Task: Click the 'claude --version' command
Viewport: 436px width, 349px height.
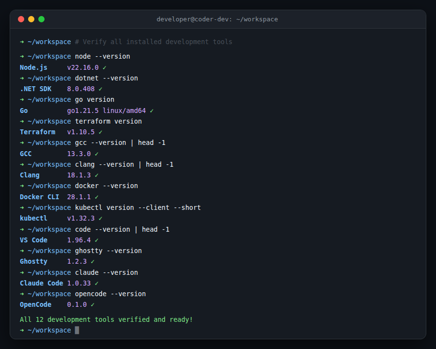Action: [107, 273]
